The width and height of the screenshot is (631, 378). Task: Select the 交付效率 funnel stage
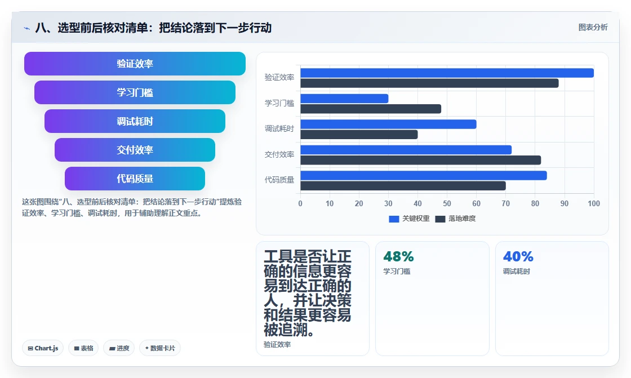[x=135, y=150]
